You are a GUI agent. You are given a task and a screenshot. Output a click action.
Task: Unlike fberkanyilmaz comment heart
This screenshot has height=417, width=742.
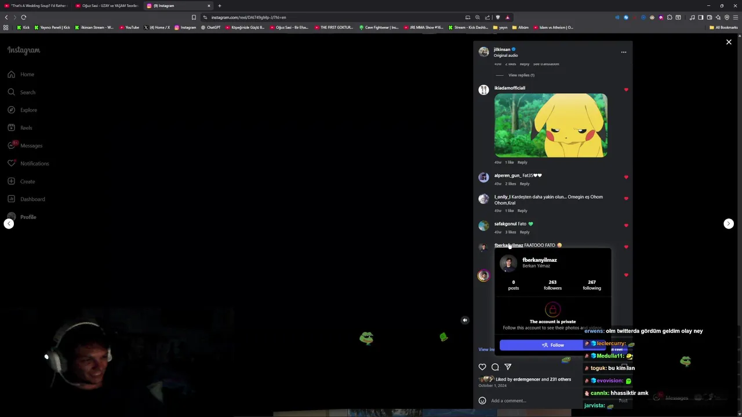pos(626,247)
